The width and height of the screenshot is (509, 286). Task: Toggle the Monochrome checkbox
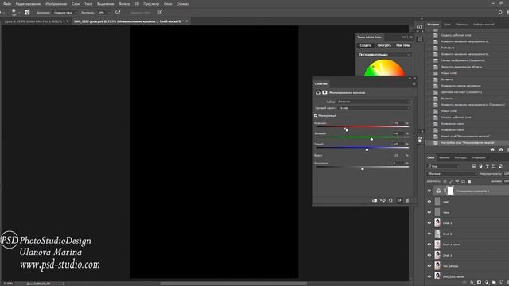pyautogui.click(x=316, y=115)
